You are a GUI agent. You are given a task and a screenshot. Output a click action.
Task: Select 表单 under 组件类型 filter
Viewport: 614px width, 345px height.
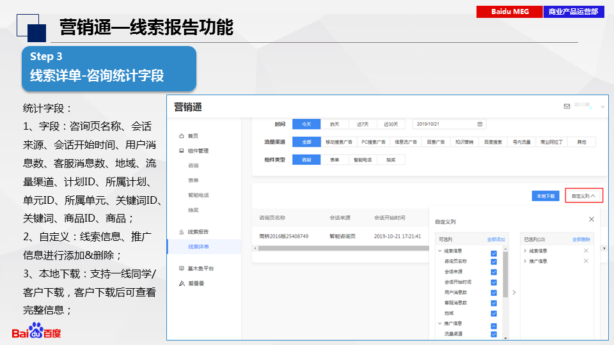335,160
